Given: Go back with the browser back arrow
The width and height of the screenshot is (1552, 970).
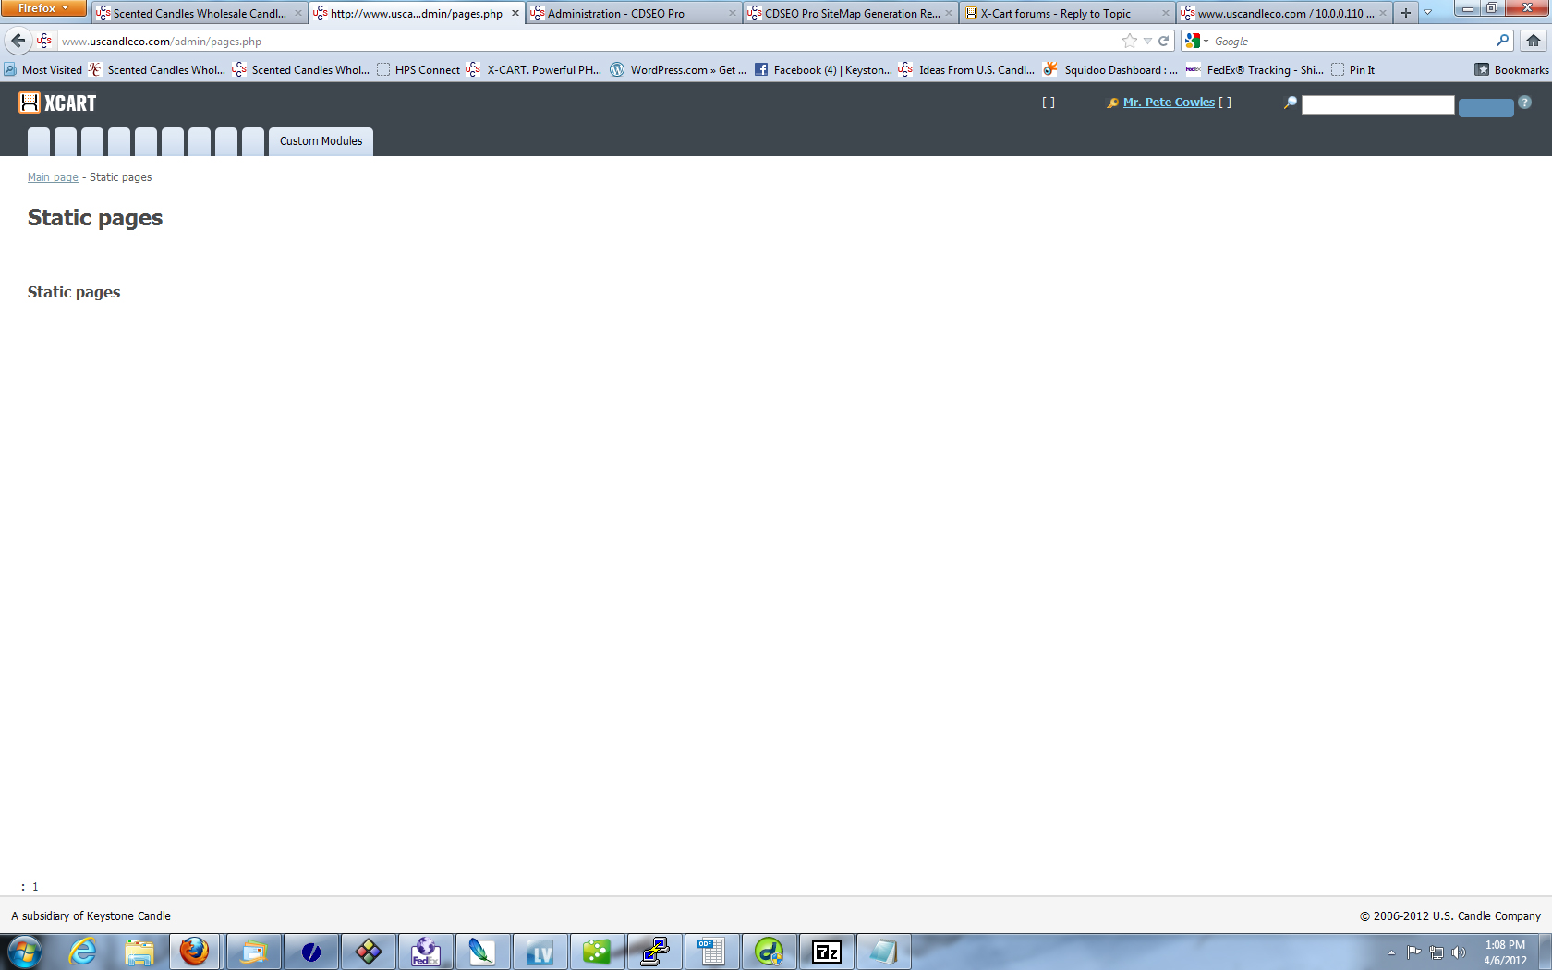Looking at the screenshot, I should pos(18,41).
